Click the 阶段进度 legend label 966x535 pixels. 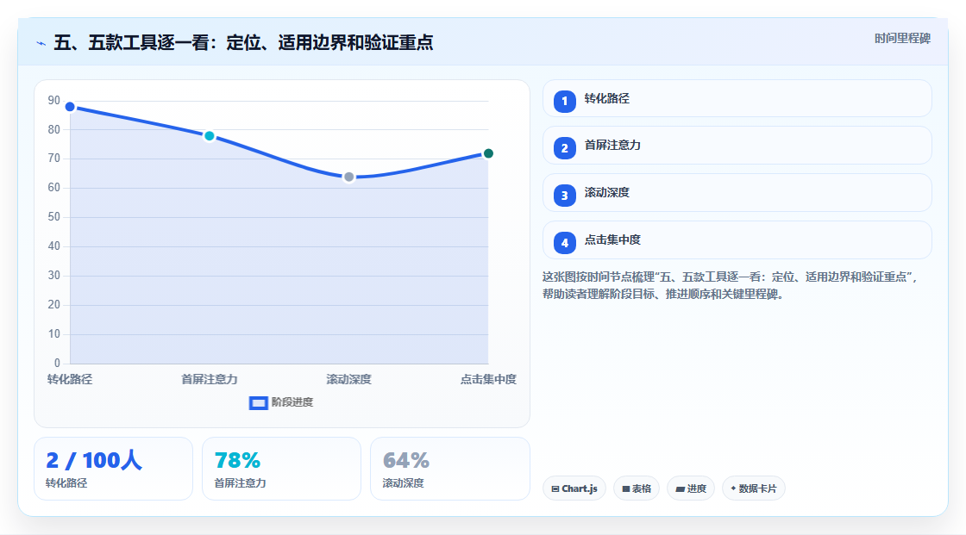click(x=292, y=402)
